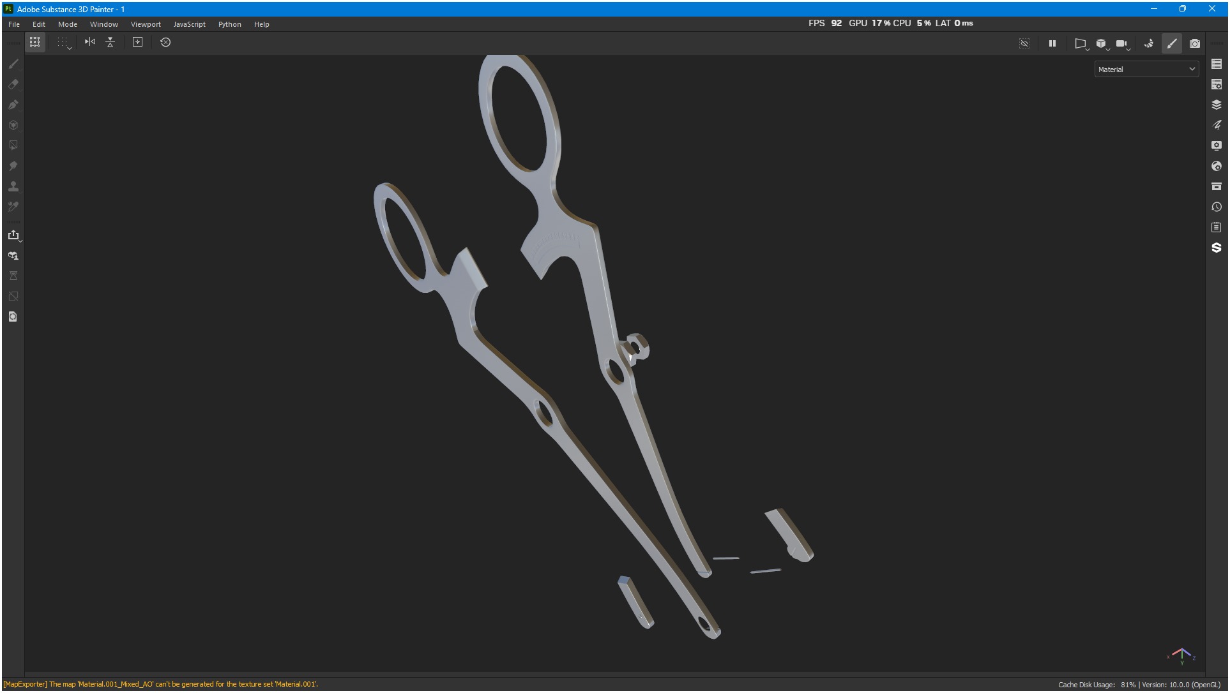This screenshot has height=693, width=1230.
Task: Click the FPS 92 counter
Action: 825,23
